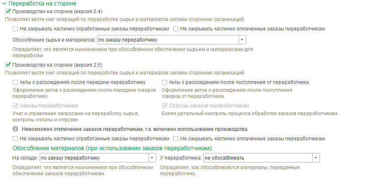Click the Обособление сырья и материалов label

(54, 40)
